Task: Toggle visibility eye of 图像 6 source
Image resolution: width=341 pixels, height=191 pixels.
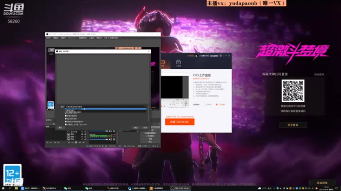Action: 82,137
